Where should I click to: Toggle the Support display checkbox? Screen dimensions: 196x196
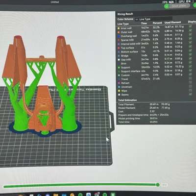tap(191, 66)
